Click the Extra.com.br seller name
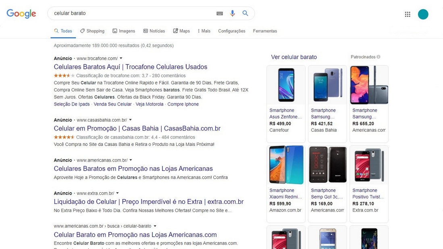Viewport: 443px width, 249px height. (365, 210)
